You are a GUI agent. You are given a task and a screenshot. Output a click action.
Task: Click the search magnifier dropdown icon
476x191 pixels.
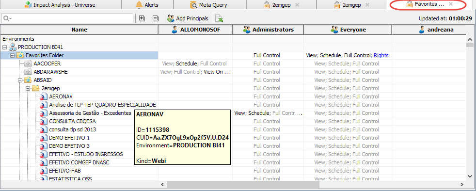tap(7, 18)
